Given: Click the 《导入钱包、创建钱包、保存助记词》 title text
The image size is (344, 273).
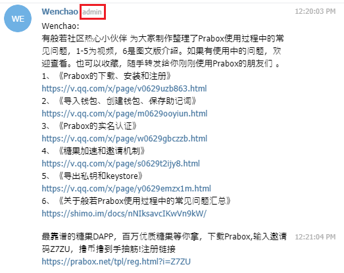Looking at the screenshot, I should tap(127, 101).
